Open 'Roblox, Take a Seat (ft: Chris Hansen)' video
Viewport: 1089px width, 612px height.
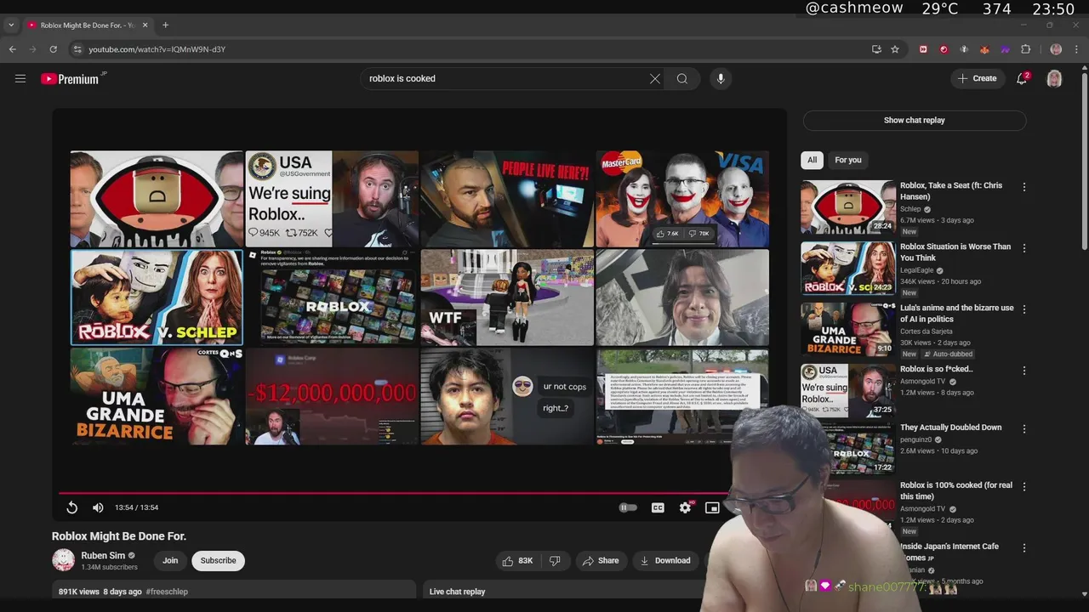[x=951, y=190]
